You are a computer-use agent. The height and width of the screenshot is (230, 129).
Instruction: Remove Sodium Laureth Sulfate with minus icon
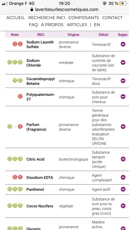123,44
